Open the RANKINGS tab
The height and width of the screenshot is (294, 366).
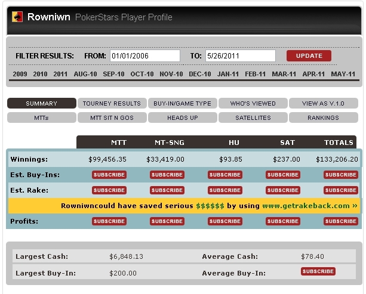(x=324, y=117)
